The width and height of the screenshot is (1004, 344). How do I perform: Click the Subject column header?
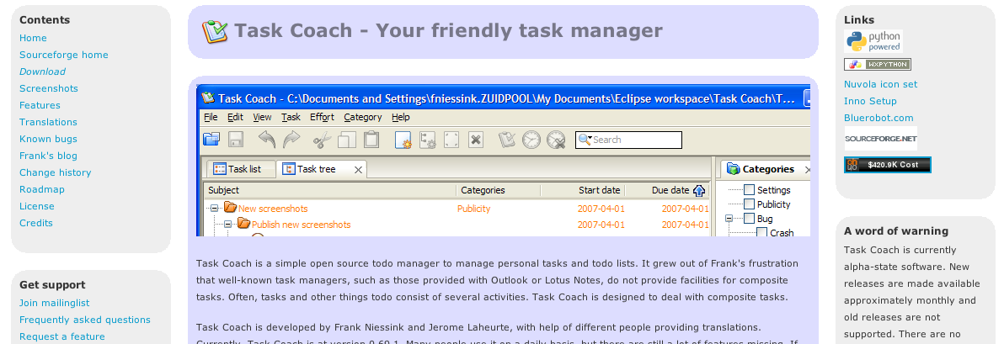pos(330,191)
